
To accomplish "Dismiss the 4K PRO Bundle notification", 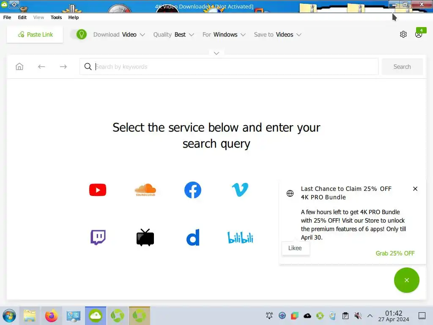I will tap(415, 189).
